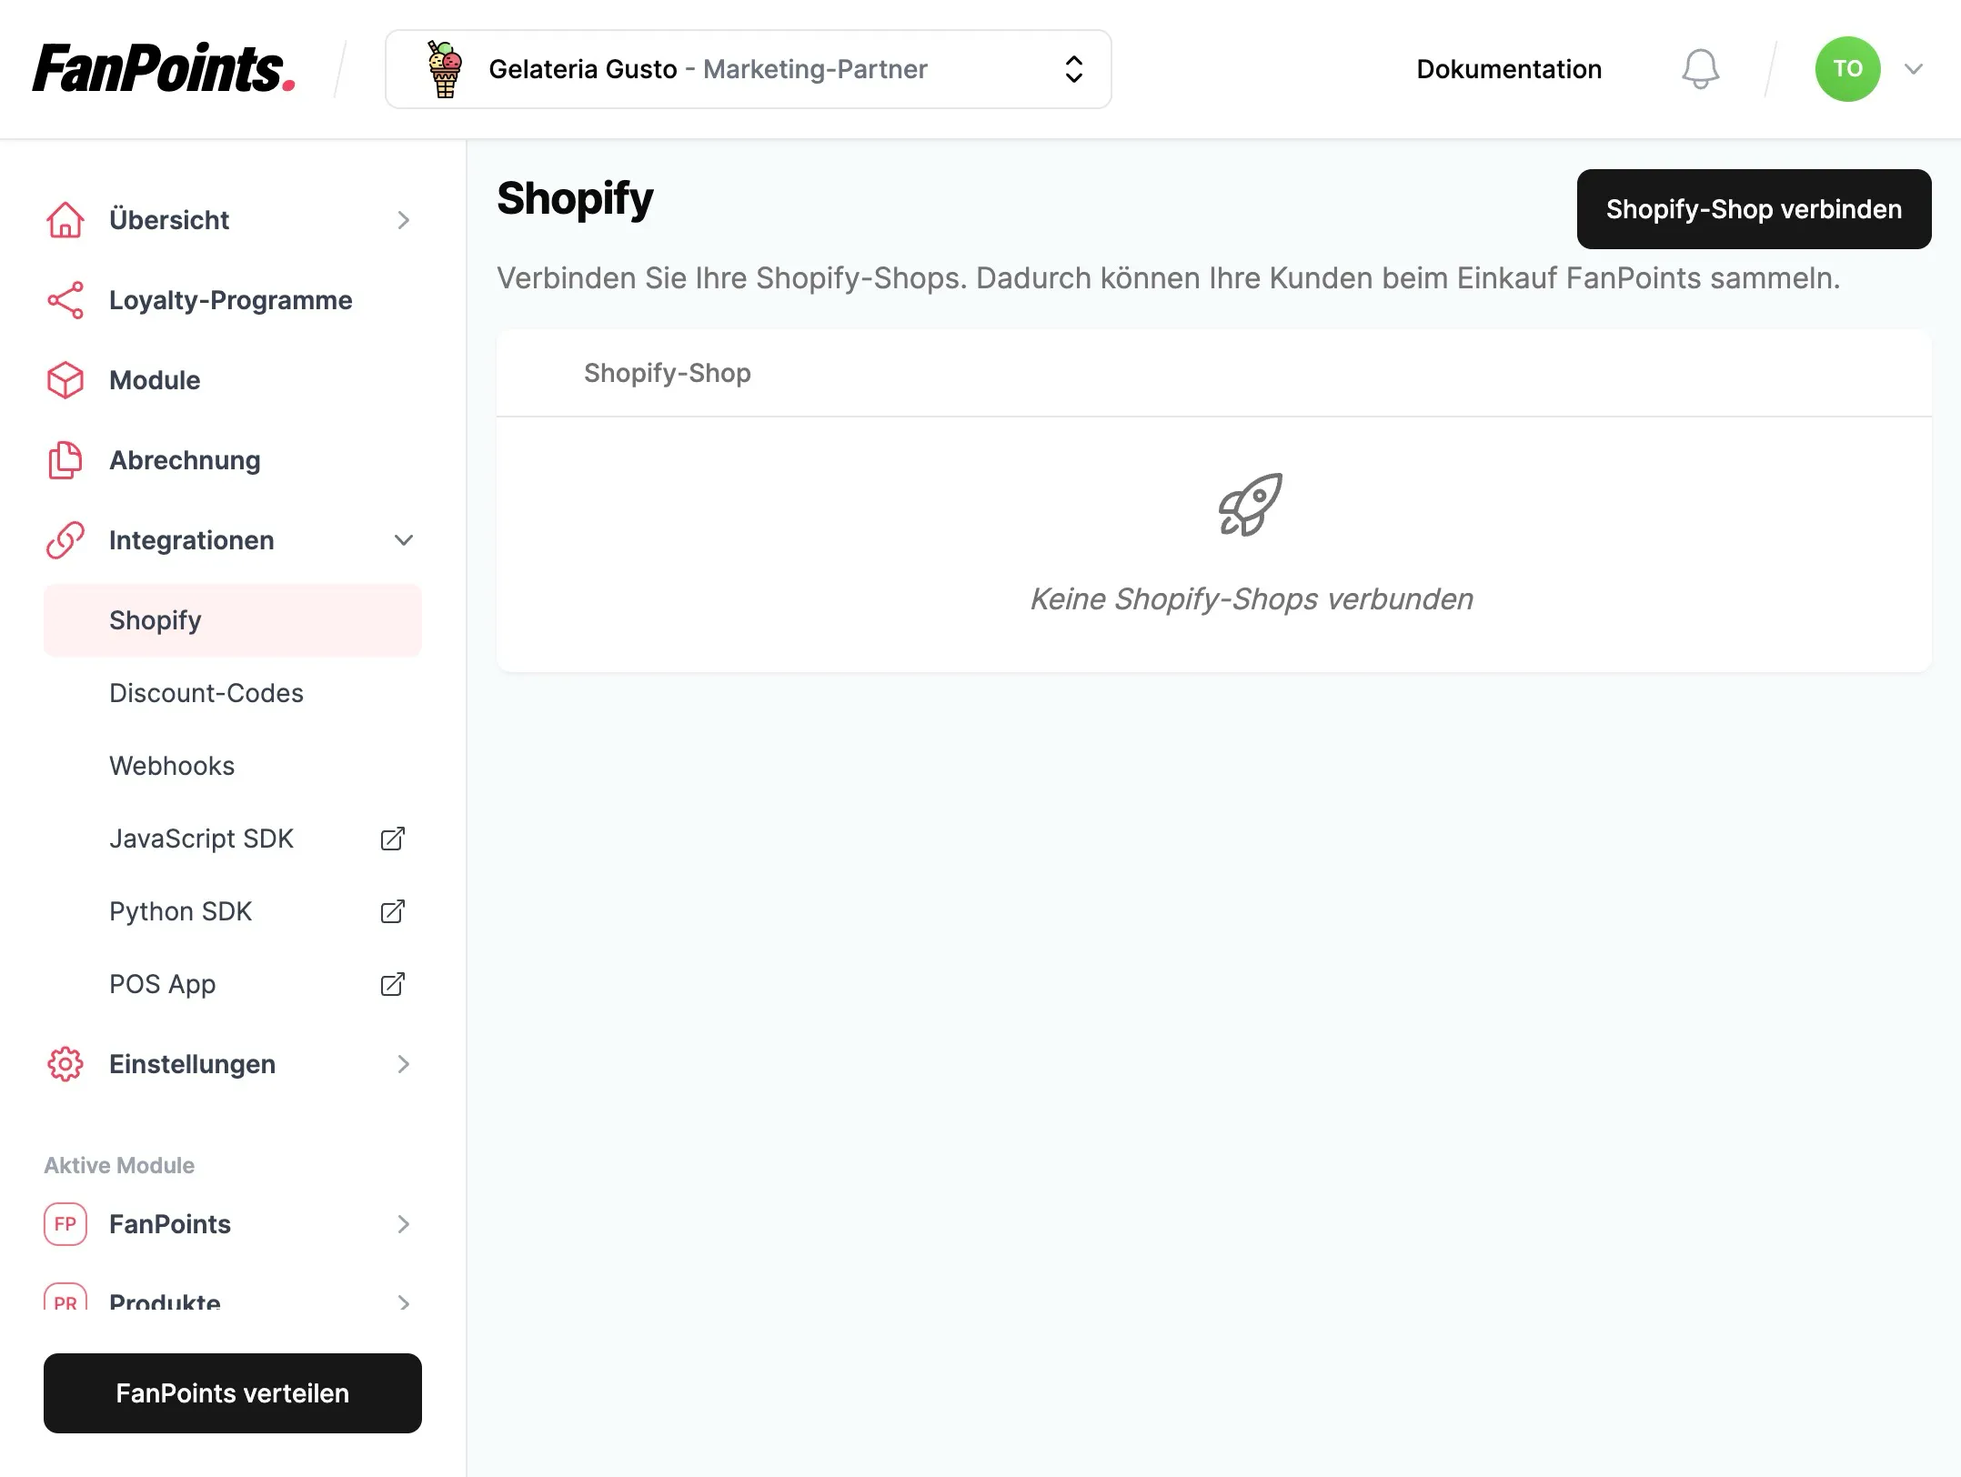Click the FanPoints logo
Image resolution: width=1961 pixels, height=1477 pixels.
coord(165,68)
